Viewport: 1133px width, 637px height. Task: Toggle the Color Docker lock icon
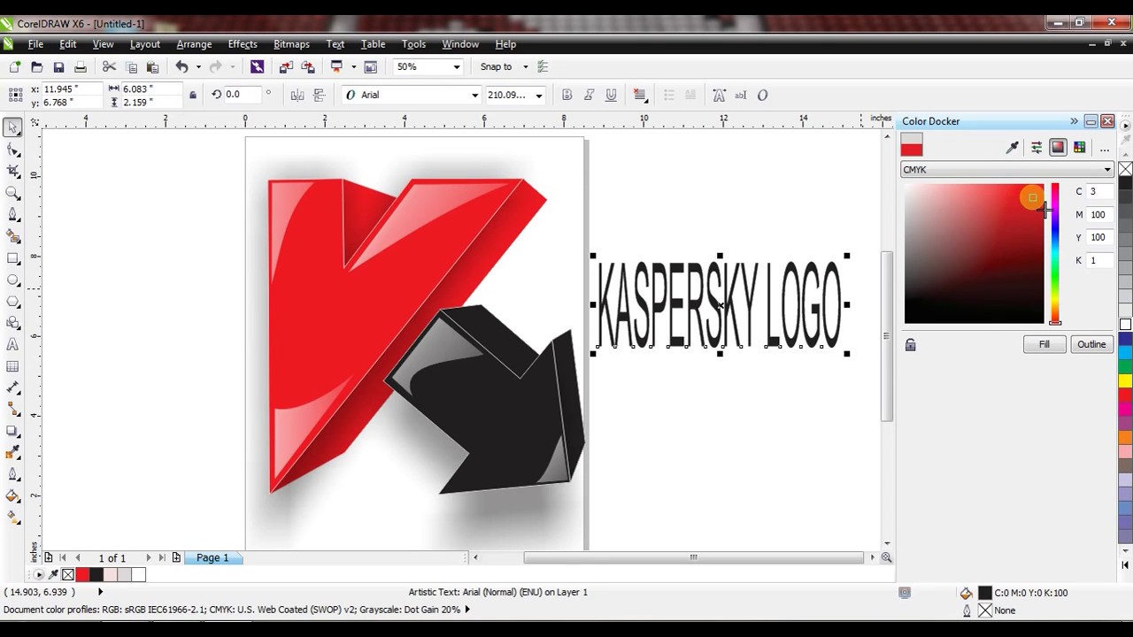[x=910, y=345]
